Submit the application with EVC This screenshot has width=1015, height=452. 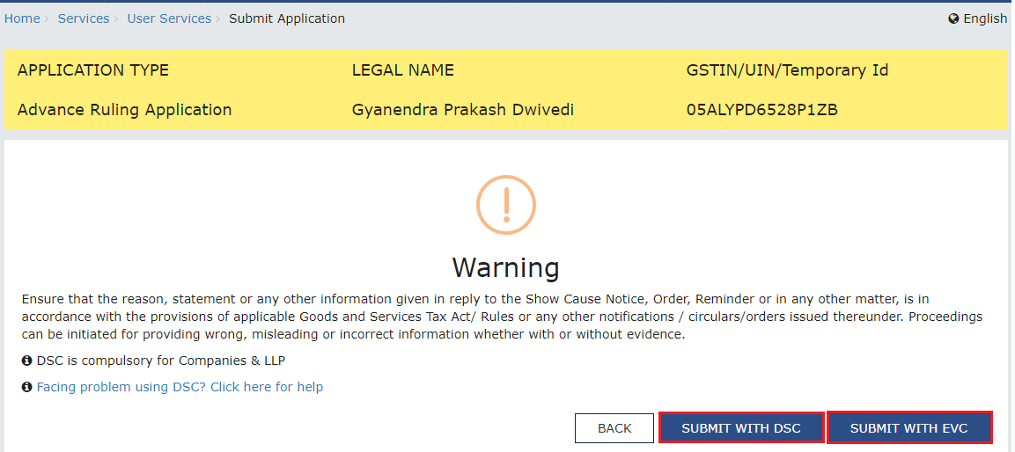click(x=908, y=428)
